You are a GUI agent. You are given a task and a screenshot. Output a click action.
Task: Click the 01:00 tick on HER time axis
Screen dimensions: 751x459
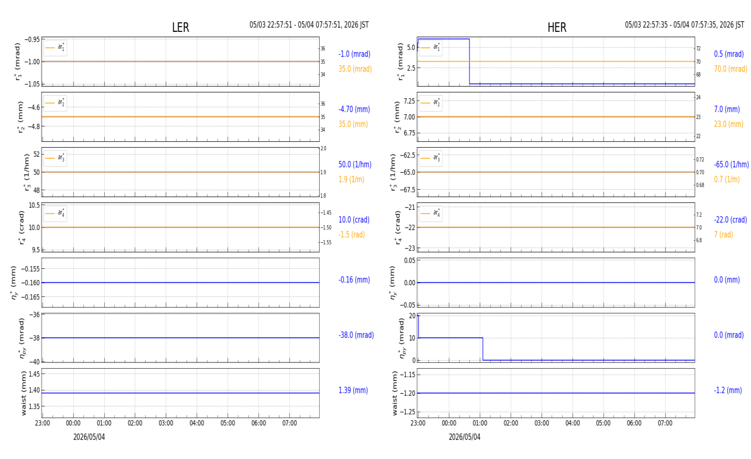pyautogui.click(x=480, y=423)
